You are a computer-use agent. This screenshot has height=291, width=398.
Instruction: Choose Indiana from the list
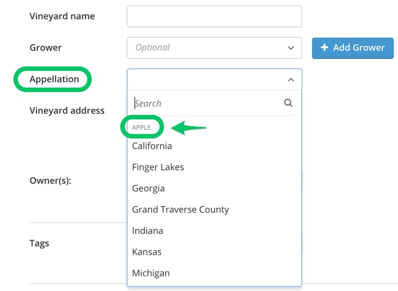[x=215, y=231]
